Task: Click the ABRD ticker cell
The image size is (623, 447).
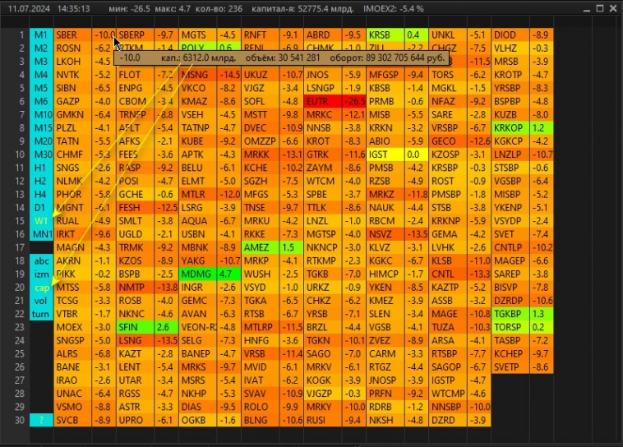Action: (x=323, y=35)
